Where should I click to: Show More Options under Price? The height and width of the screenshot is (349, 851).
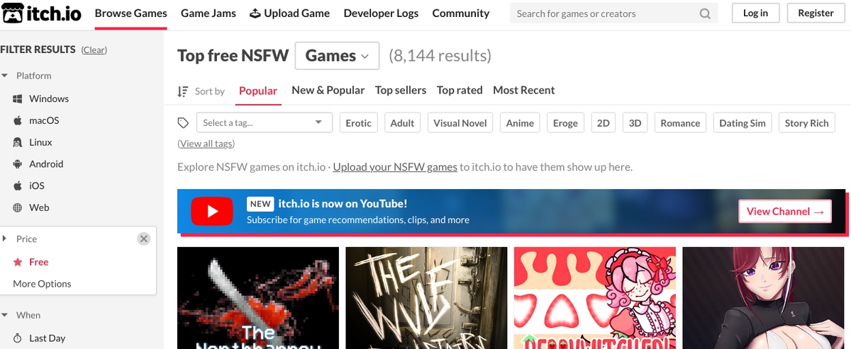[42, 284]
